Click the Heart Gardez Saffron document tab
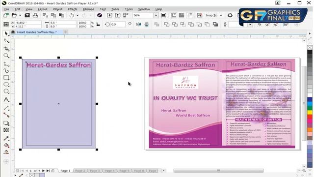Screen dimensions: 314x177 pyautogui.click(x=37, y=32)
